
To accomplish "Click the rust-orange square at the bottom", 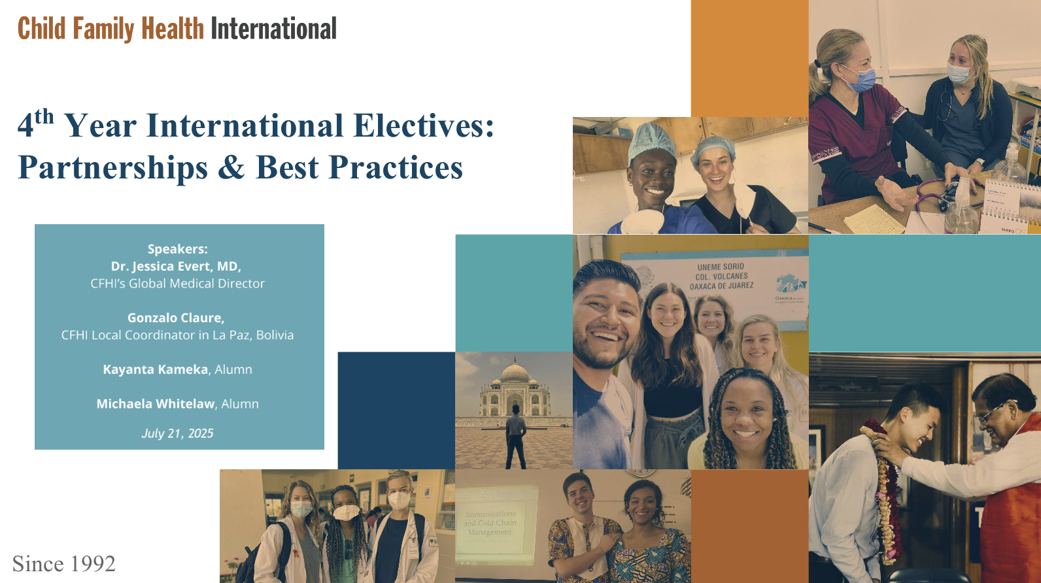I will [749, 526].
